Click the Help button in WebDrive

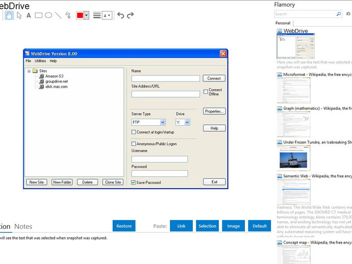(214, 128)
